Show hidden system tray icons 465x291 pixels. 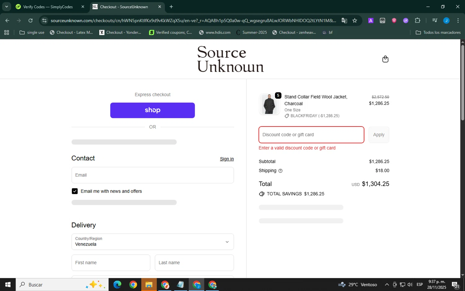click(x=387, y=284)
